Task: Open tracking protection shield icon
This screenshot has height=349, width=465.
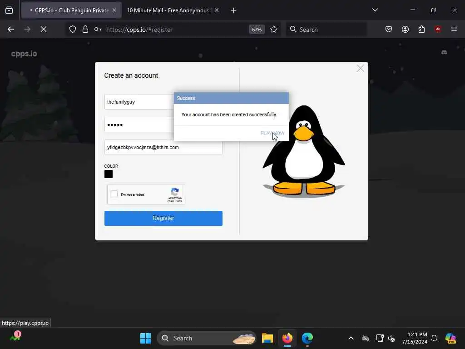Action: (73, 29)
